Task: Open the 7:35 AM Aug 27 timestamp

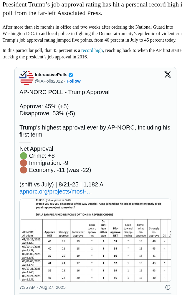Action: click(x=42, y=287)
